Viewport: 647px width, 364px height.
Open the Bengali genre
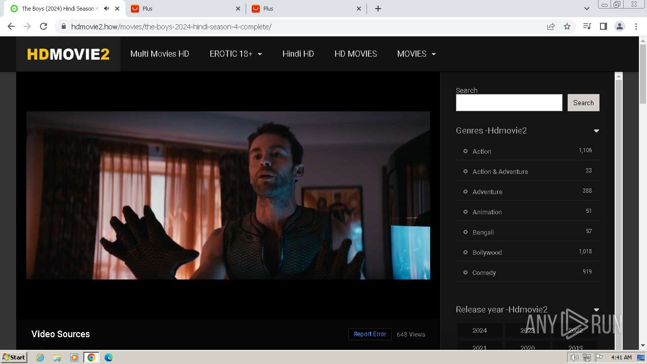pos(483,232)
